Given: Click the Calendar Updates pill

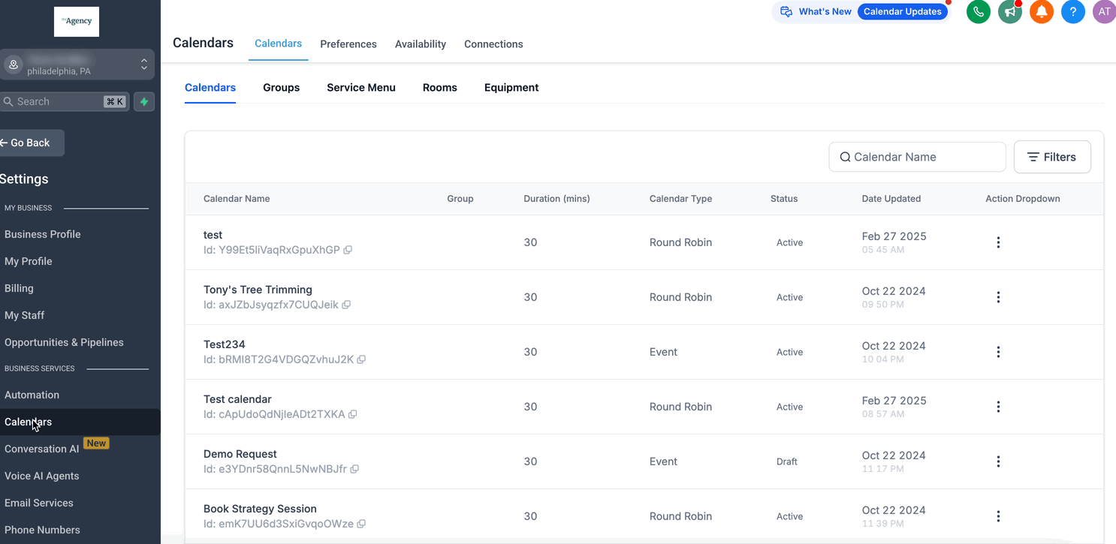Looking at the screenshot, I should point(902,12).
